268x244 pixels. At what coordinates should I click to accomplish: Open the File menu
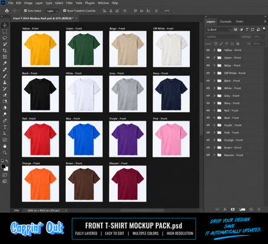10,3
